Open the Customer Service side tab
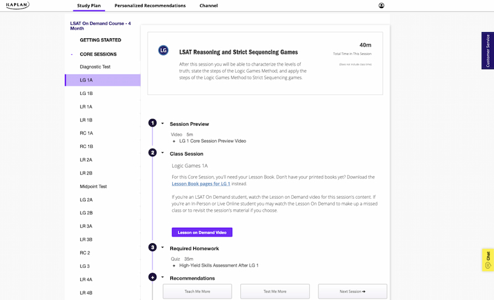 pos(488,51)
